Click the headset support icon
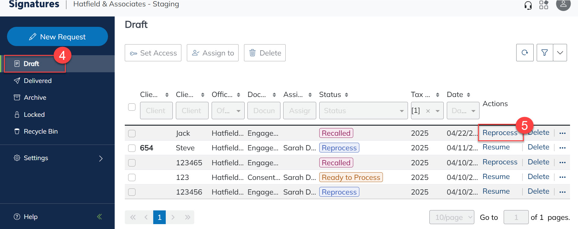578x229 pixels. coord(528,5)
